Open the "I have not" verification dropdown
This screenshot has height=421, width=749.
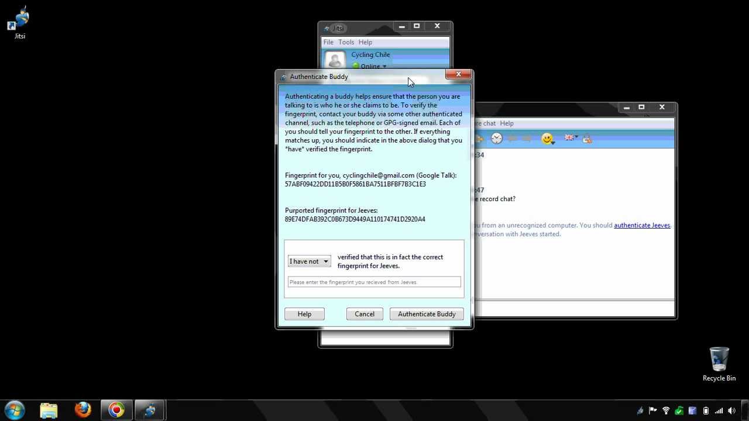[x=309, y=261]
